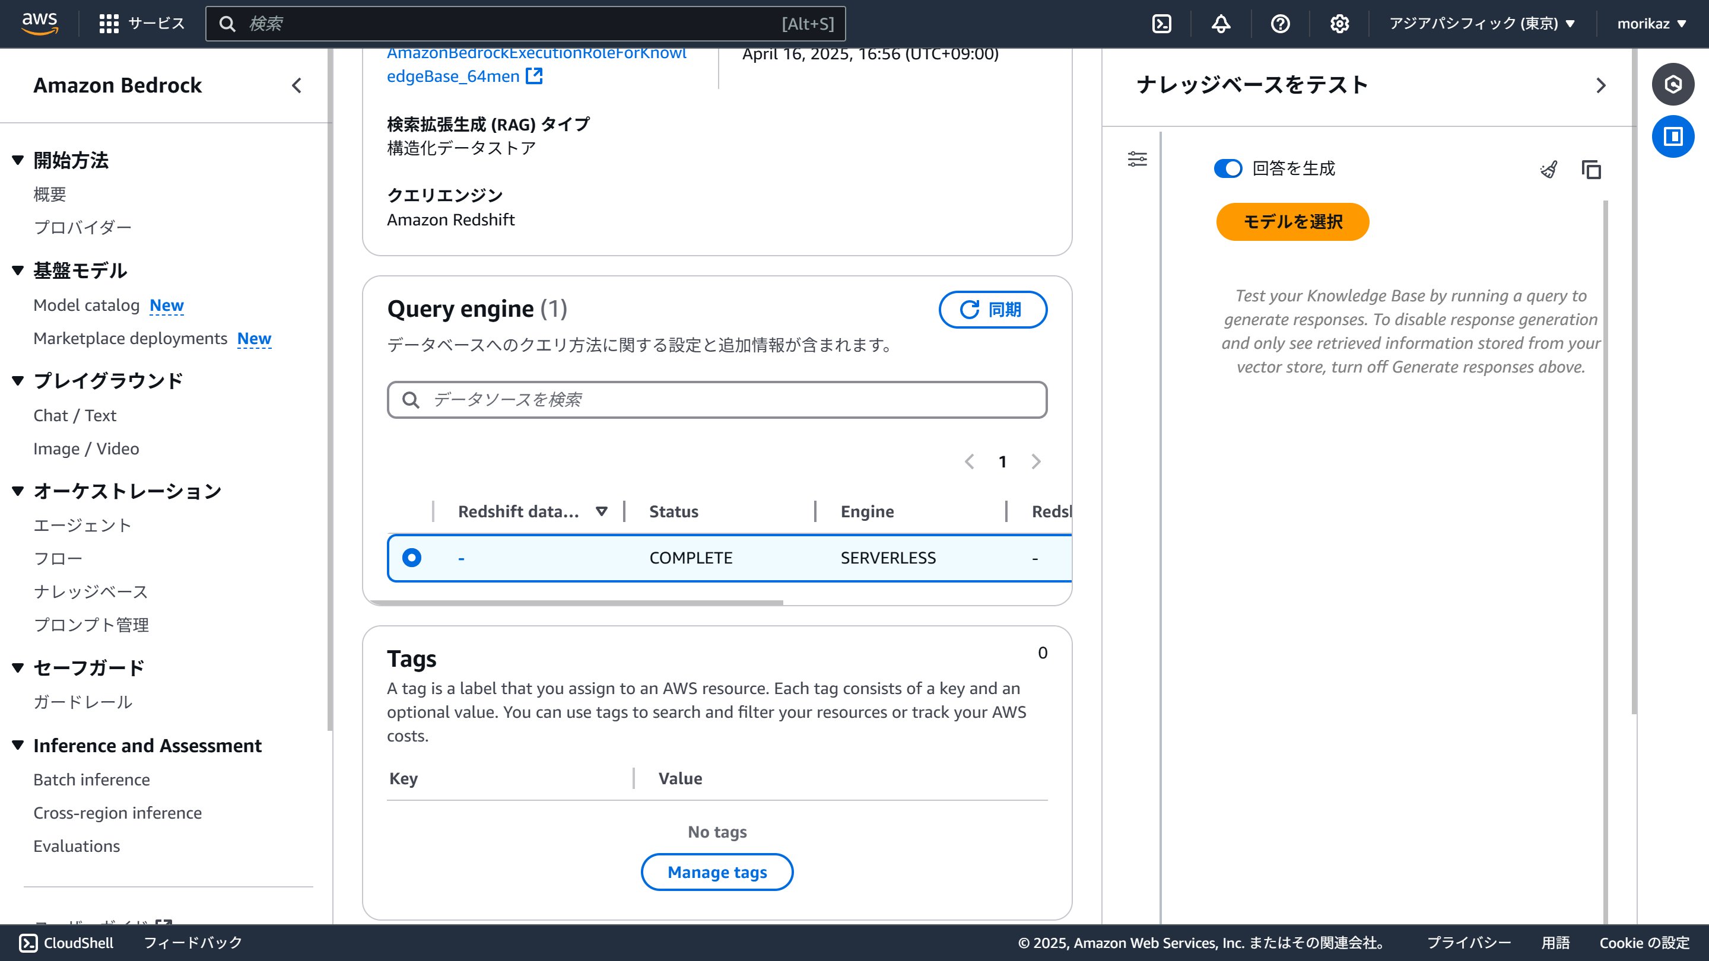Viewport: 1709px width, 961px height.
Task: Click the データソースを検索 search field
Action: coord(716,399)
